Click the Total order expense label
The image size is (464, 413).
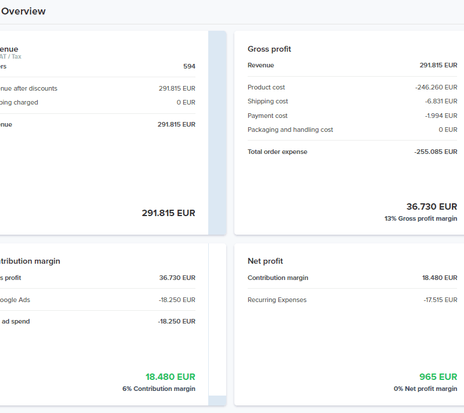277,152
